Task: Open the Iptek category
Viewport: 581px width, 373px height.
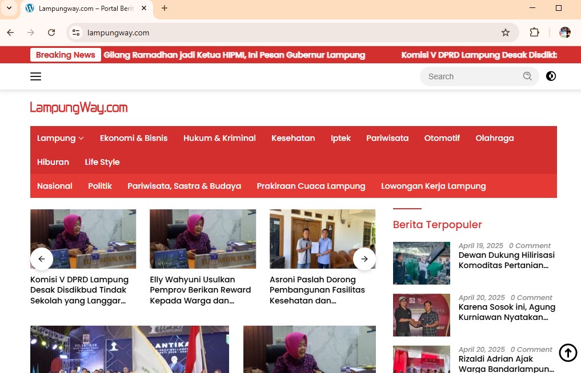Action: [x=340, y=138]
